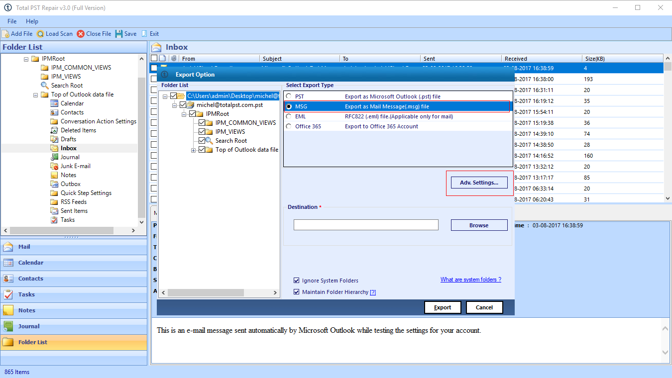Collapse C:\Users\admin root node in export tree
672x378 pixels.
click(165, 96)
